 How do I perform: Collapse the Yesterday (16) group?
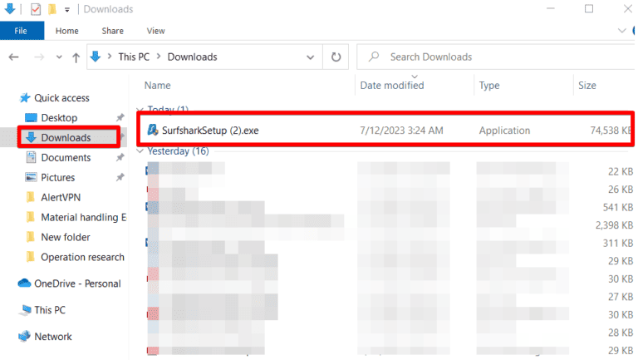coord(140,151)
